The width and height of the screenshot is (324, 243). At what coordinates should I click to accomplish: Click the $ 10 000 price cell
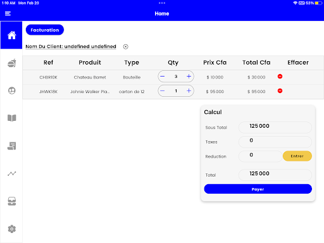click(215, 77)
